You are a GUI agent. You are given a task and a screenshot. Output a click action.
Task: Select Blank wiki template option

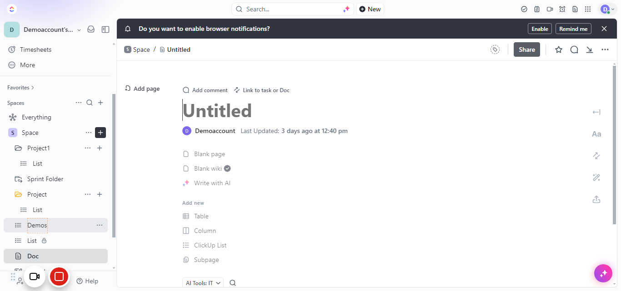point(207,168)
